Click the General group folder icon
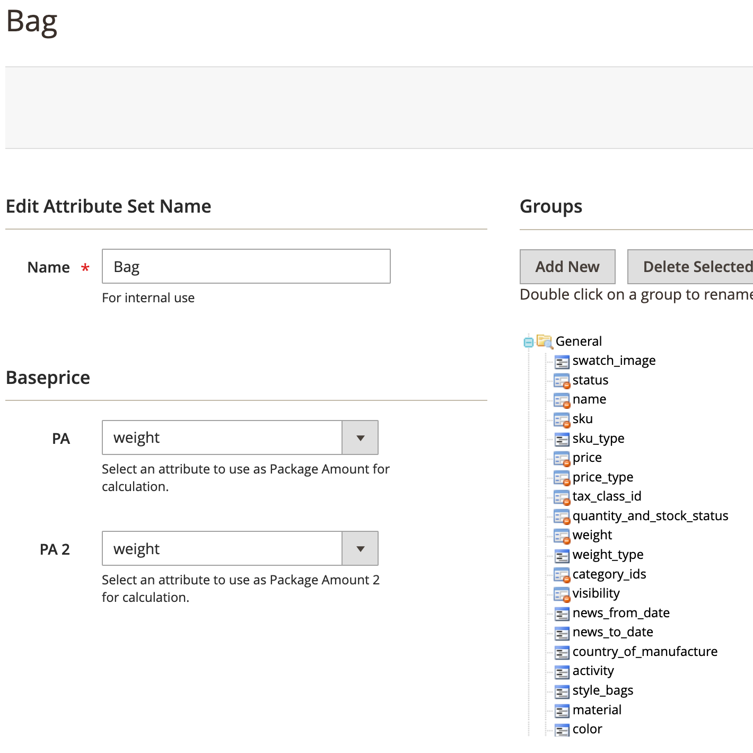The width and height of the screenshot is (753, 753). tap(545, 341)
